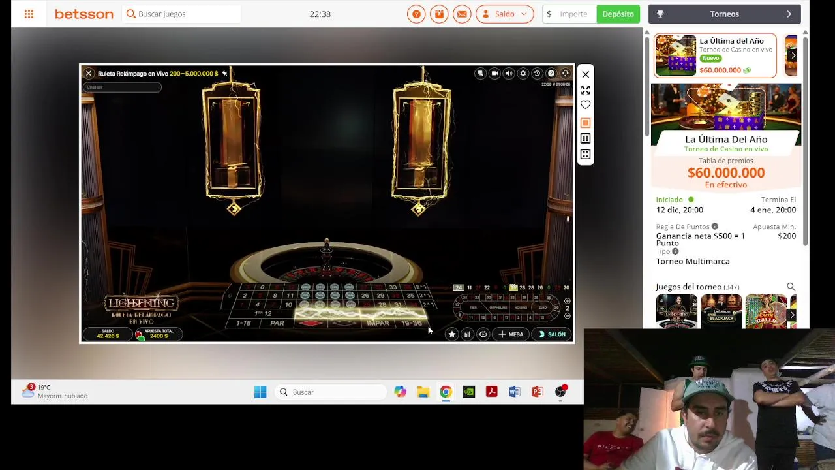Select single game view layout
This screenshot has height=470, width=835.
[x=585, y=123]
